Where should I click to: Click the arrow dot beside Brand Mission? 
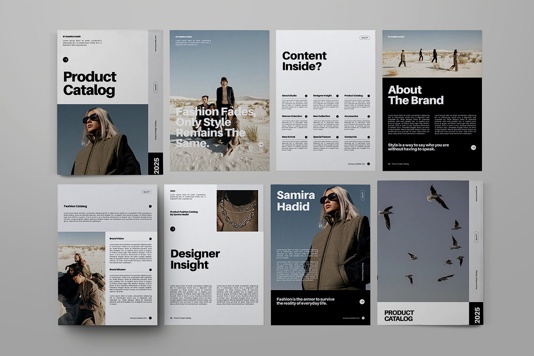[150, 270]
